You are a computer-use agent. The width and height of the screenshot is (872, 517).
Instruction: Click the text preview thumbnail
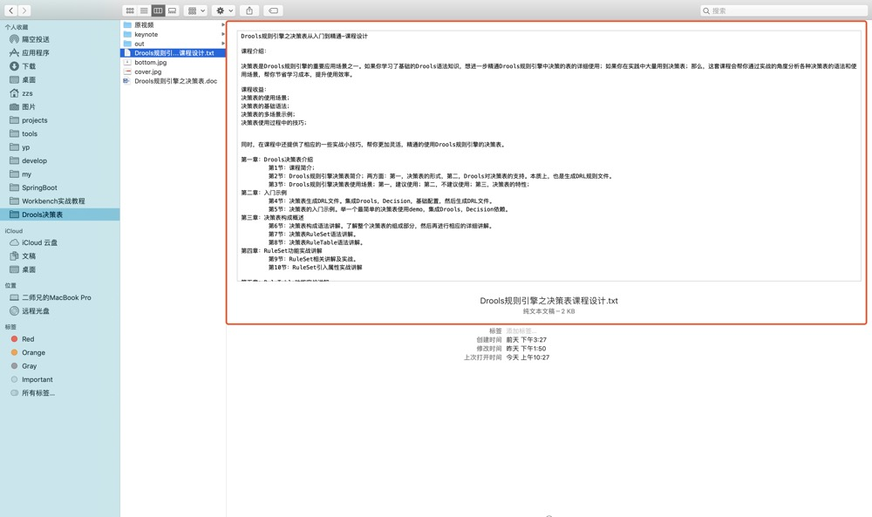pos(548,156)
